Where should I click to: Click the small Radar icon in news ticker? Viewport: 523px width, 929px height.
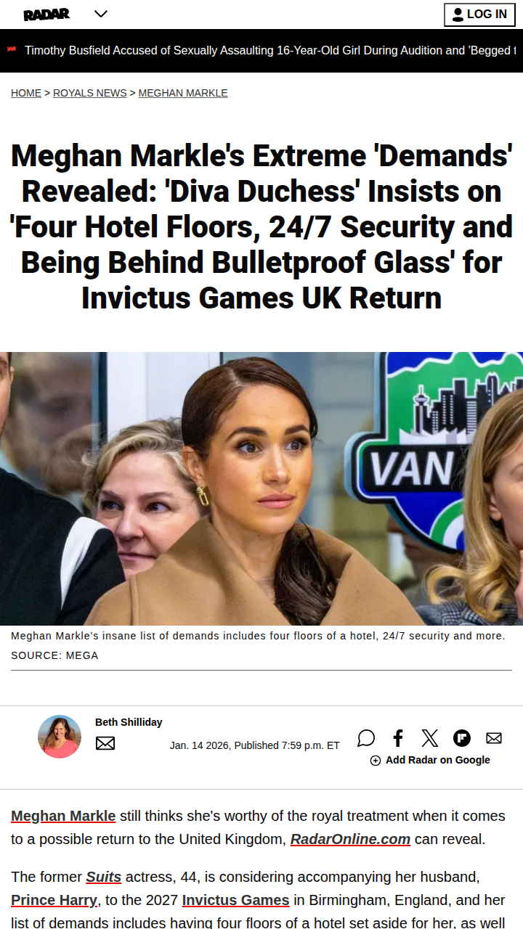tap(12, 49)
